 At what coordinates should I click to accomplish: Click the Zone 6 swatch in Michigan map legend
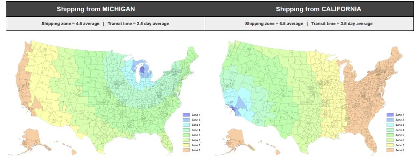click(x=185, y=140)
